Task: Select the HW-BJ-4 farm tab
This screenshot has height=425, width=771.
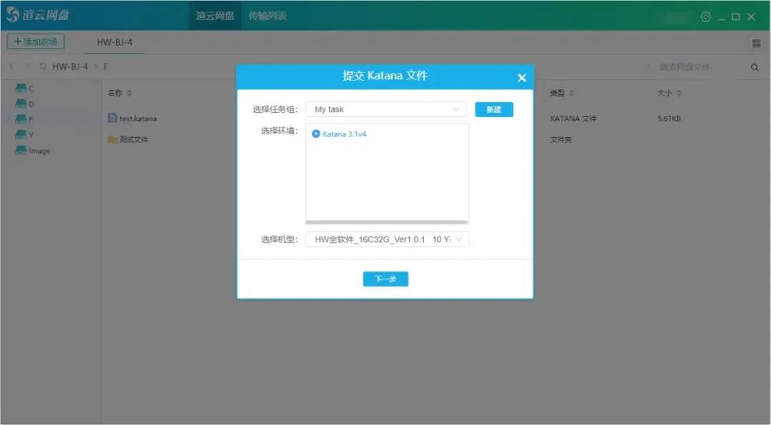Action: pyautogui.click(x=114, y=42)
